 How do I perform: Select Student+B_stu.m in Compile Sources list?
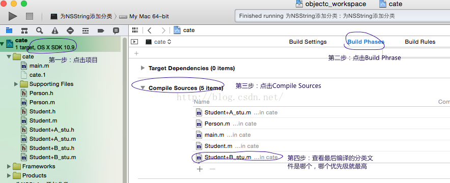321,157
